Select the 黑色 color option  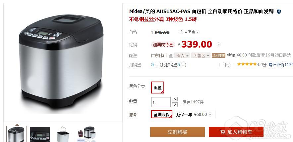click(157, 88)
